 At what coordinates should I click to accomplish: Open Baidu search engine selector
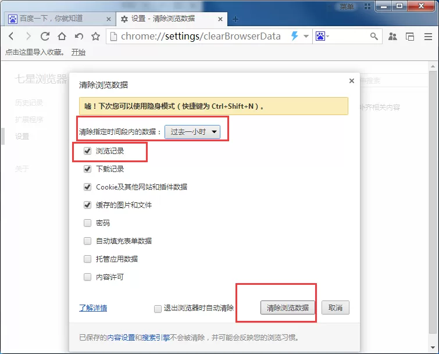point(322,36)
